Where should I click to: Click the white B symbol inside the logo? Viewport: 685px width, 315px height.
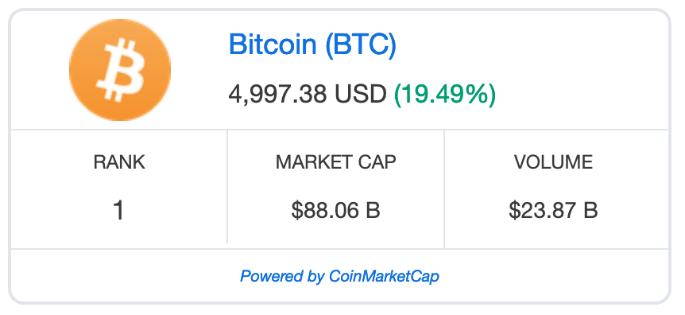(120, 70)
